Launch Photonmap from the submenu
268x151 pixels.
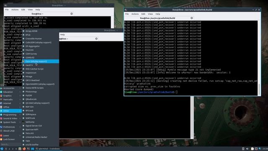click(x=40, y=91)
